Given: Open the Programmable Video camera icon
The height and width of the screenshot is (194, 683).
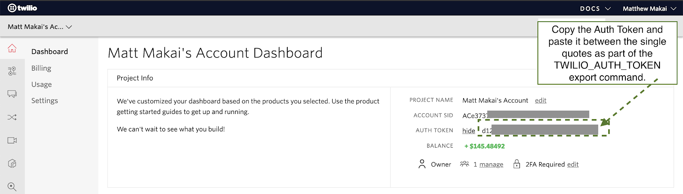Looking at the screenshot, I should click(12, 140).
